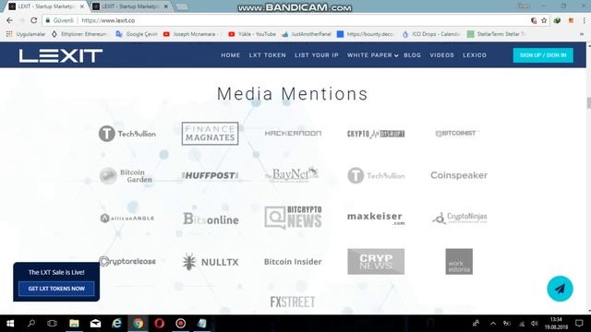Open the Bandicam recorder taskbar icon
591x332 pixels.
181,324
